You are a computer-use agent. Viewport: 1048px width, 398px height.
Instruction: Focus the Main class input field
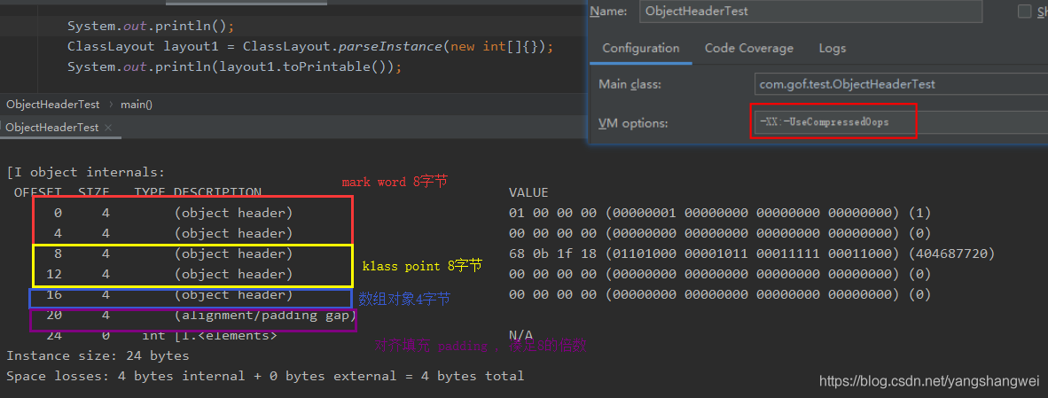click(895, 84)
